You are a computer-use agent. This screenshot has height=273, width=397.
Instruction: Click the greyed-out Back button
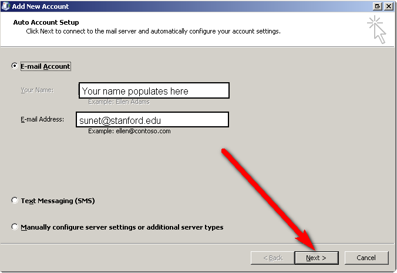[272, 258]
